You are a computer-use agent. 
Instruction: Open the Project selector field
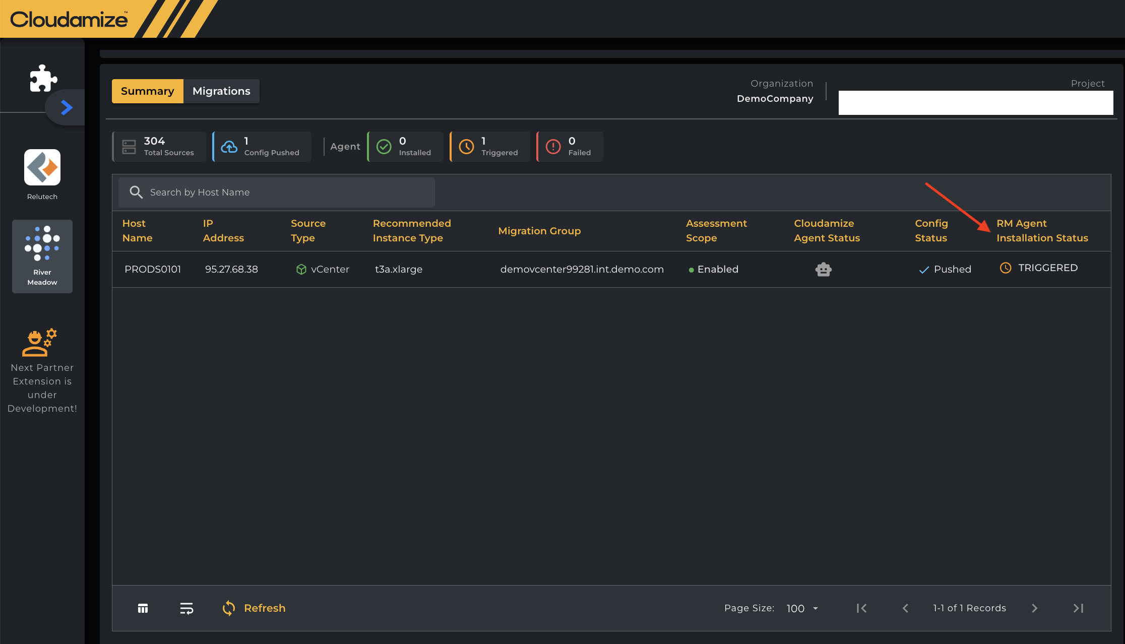(x=976, y=103)
